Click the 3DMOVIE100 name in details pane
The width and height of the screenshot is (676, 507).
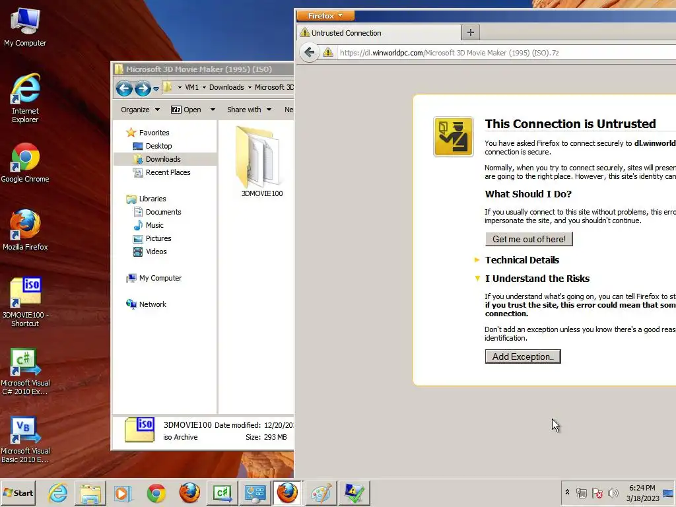(x=187, y=424)
